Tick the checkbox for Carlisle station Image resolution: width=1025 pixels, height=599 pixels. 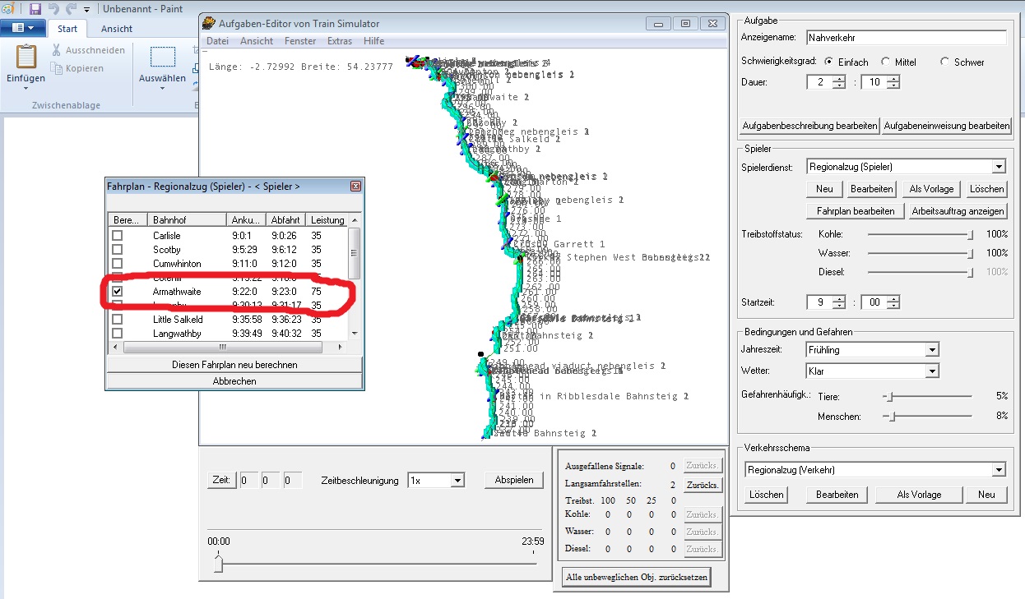(118, 236)
